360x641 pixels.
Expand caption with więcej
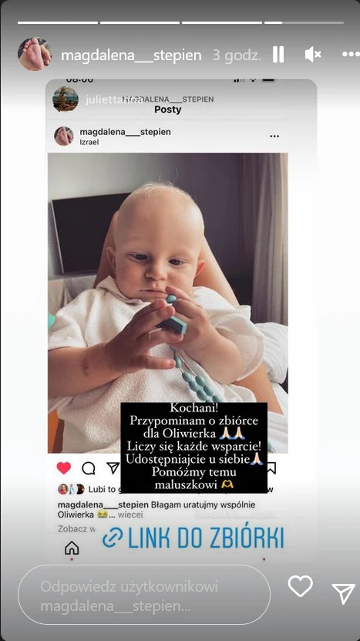click(132, 515)
